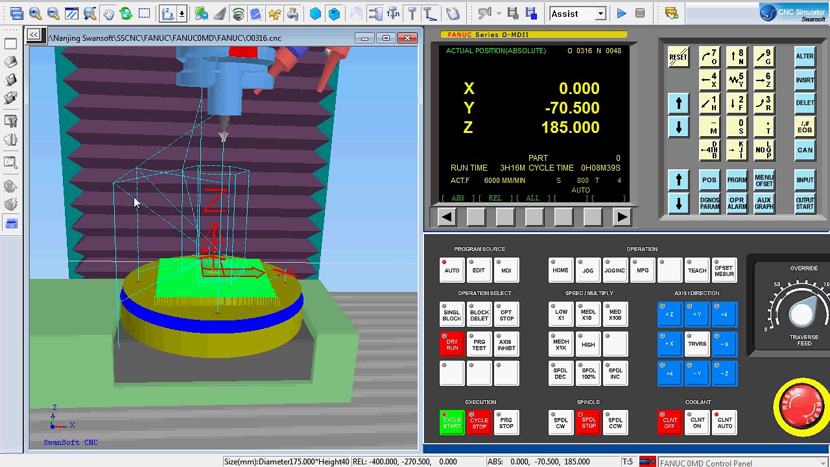Open the view-axis dropdown arrow in toolbar

click(x=182, y=13)
